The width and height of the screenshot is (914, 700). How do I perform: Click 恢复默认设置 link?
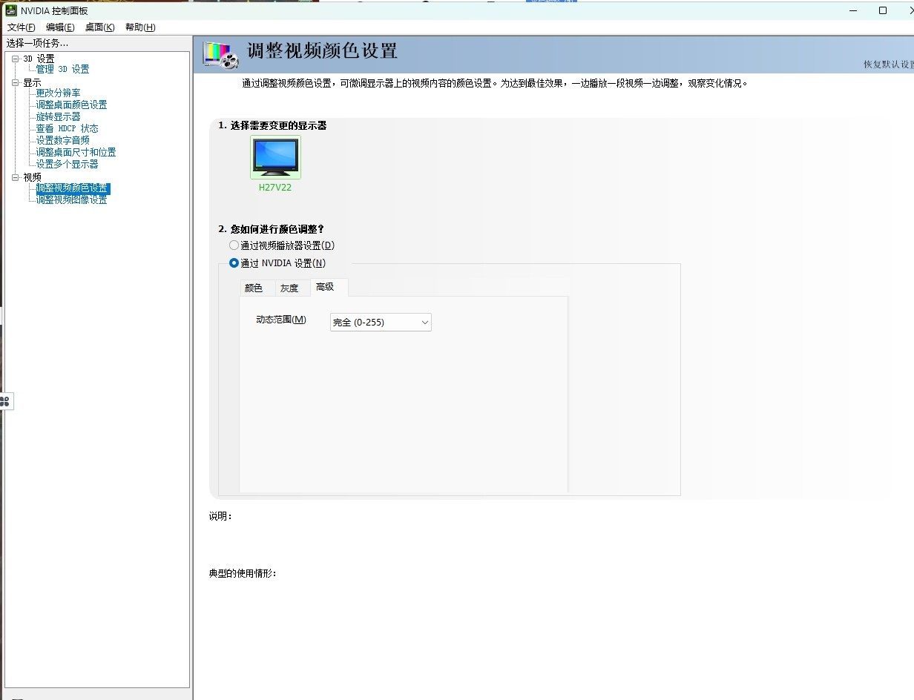point(888,65)
